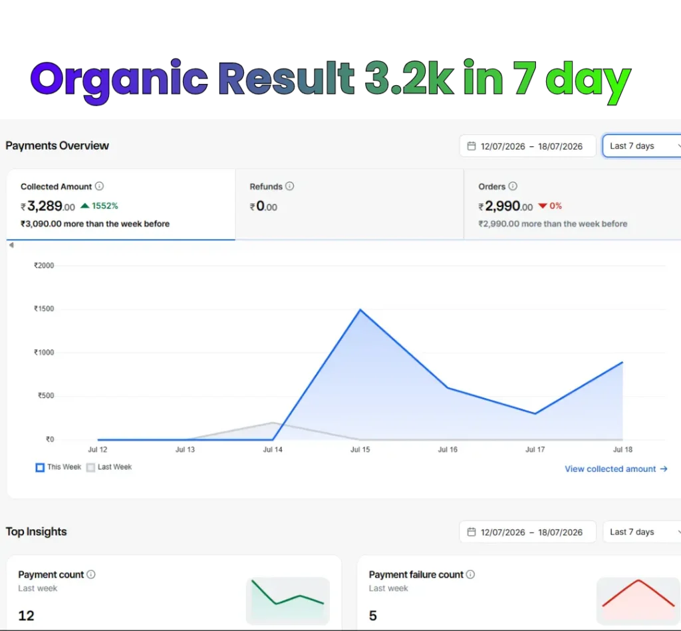The width and height of the screenshot is (681, 631).
Task: Click the ₹0.00 refunds value
Action: coord(263,206)
